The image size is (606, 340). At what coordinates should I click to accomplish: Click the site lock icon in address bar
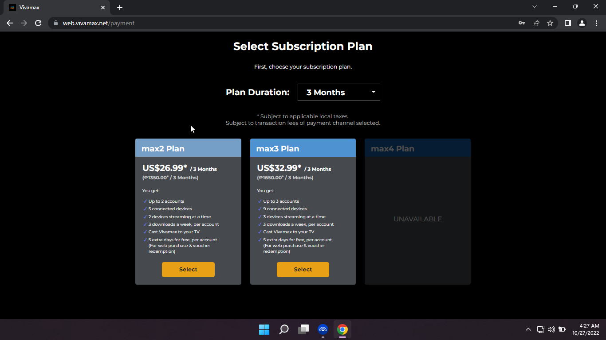point(56,23)
